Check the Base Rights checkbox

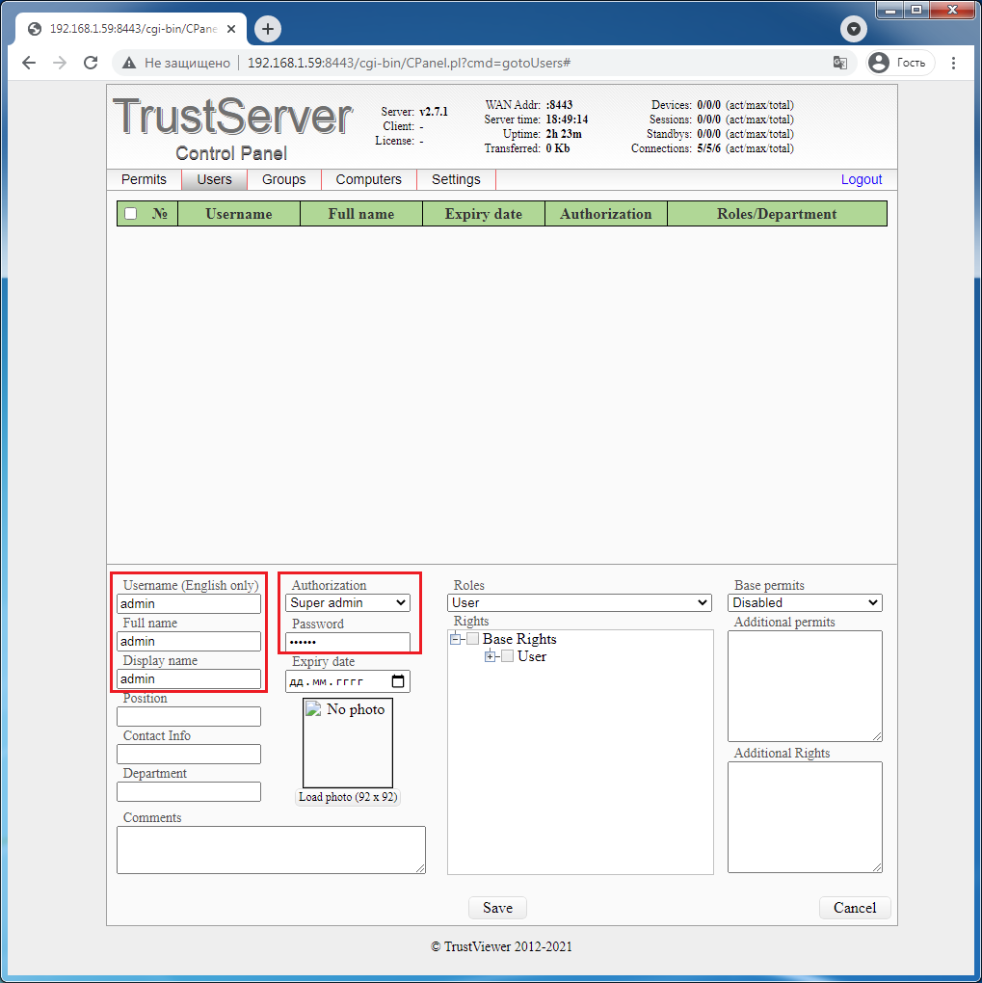[473, 639]
